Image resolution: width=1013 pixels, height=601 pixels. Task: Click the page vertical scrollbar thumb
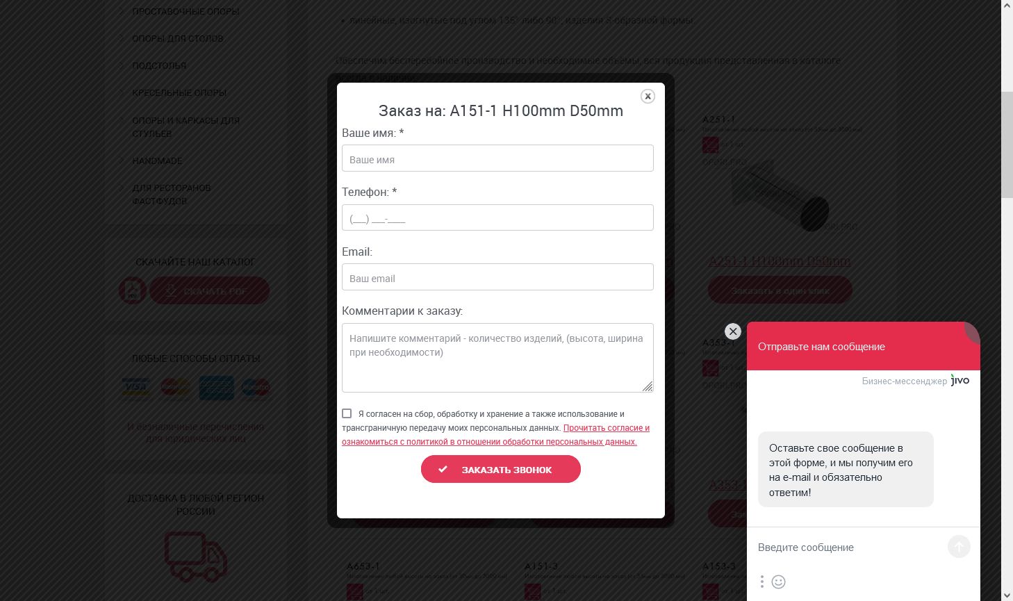tap(1007, 144)
